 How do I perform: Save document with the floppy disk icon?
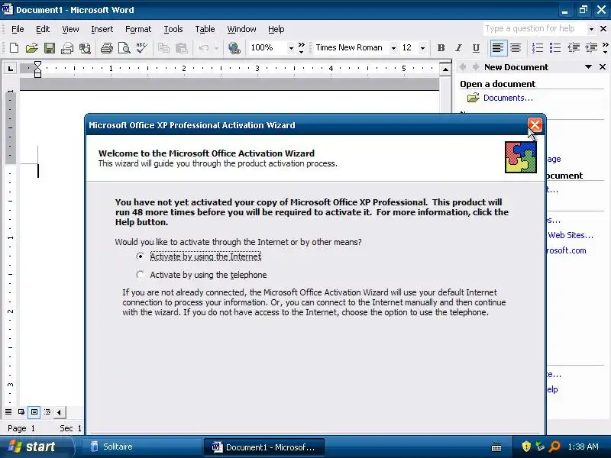(x=50, y=48)
